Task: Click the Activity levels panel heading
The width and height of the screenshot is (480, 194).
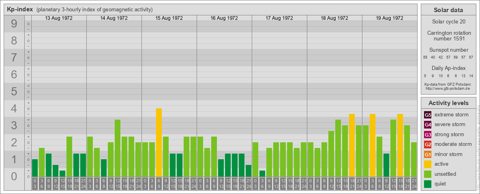Action: [x=448, y=103]
